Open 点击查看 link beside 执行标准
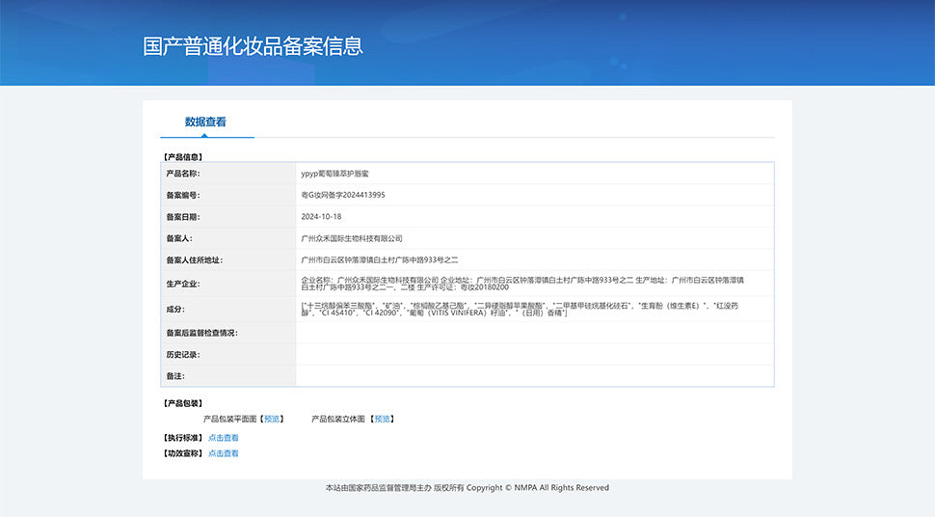The width and height of the screenshot is (935, 517). (223, 438)
